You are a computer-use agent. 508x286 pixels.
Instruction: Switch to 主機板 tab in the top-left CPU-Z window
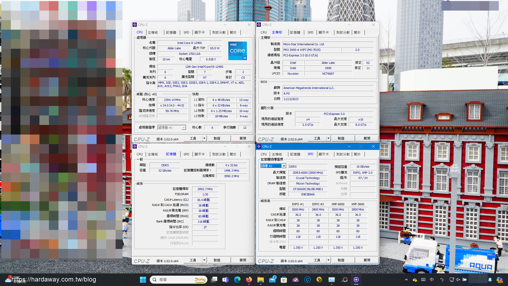(153, 32)
